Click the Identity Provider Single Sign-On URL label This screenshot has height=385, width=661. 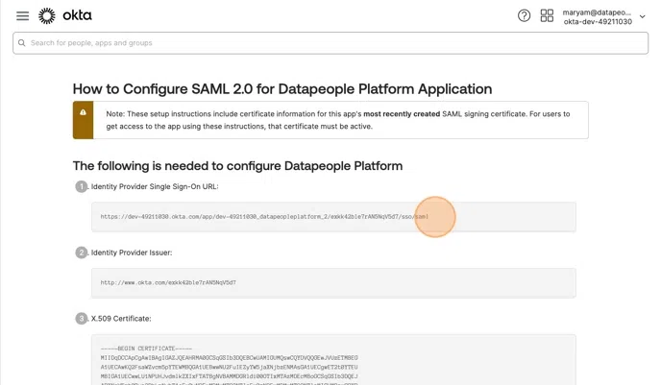[155, 186]
